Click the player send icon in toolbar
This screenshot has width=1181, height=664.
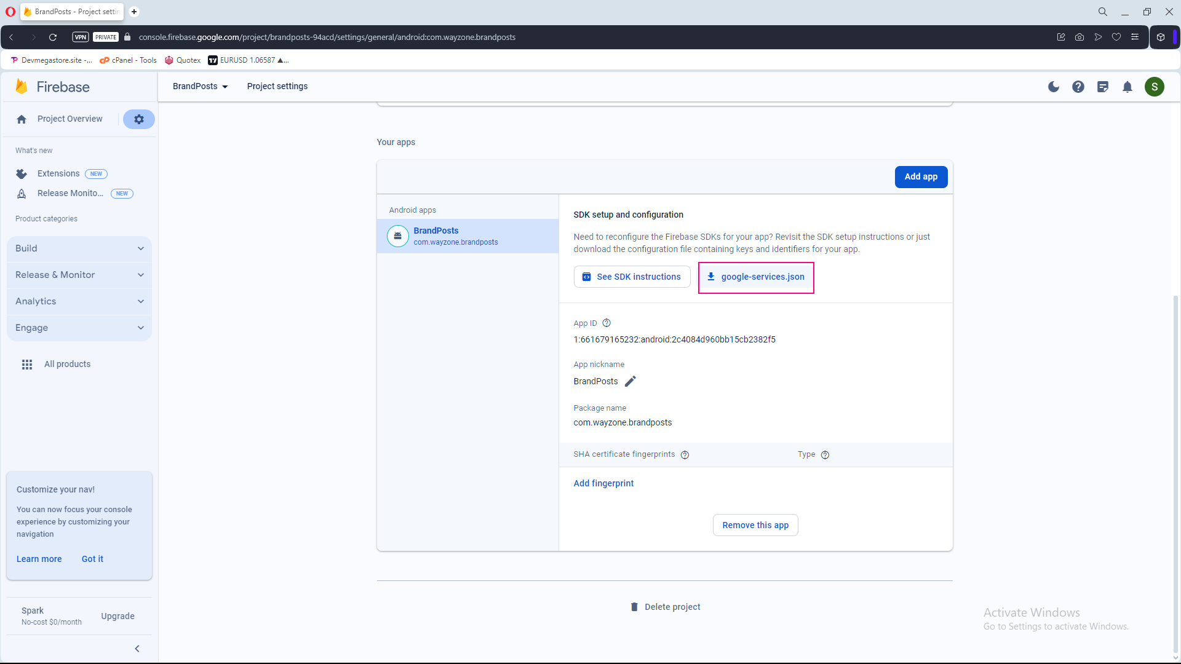(1098, 37)
